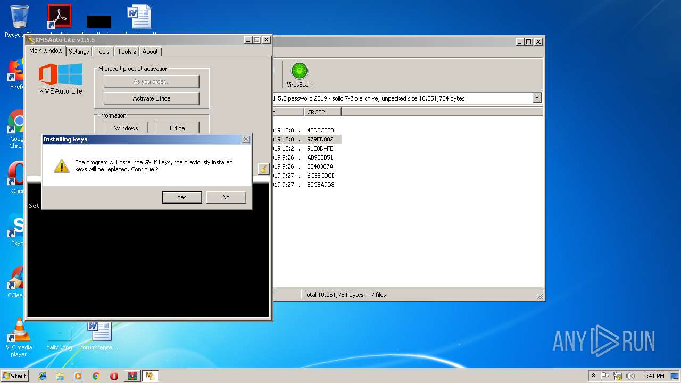Open the Tools tab
The width and height of the screenshot is (681, 383).
tap(103, 52)
